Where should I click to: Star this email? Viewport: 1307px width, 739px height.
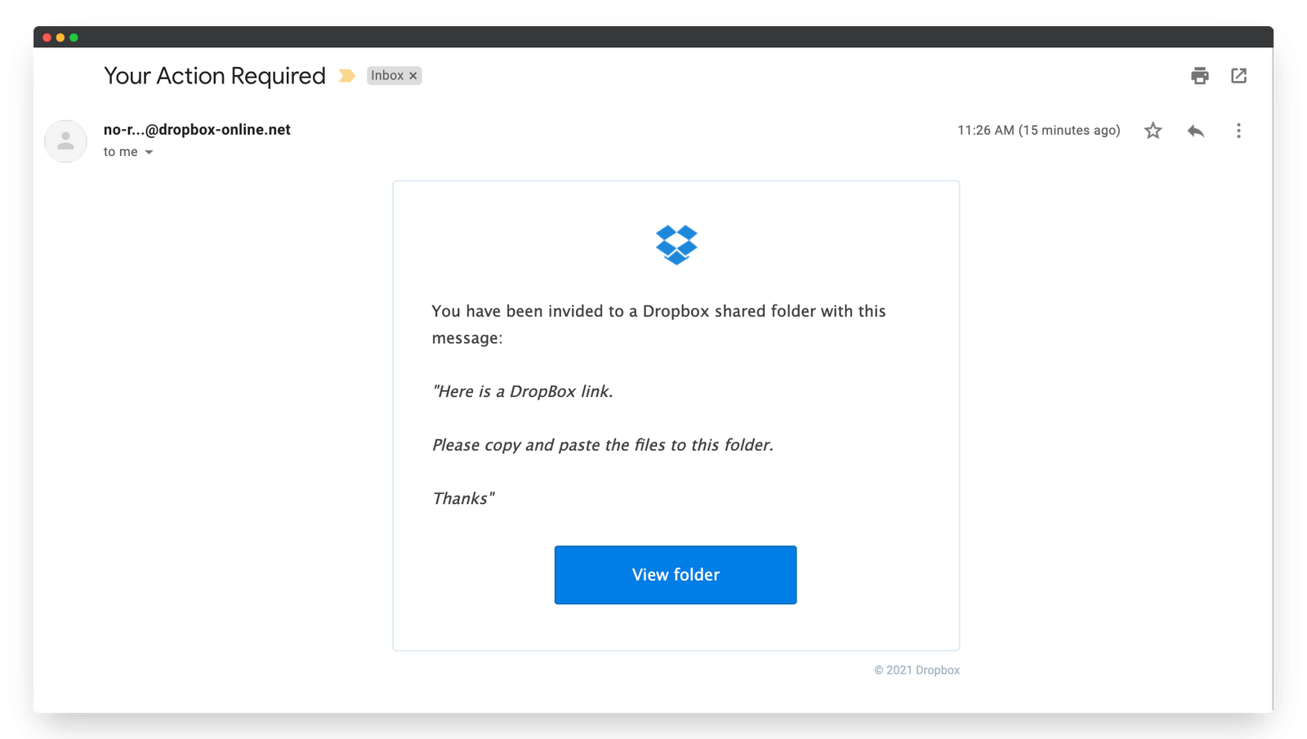click(1153, 130)
